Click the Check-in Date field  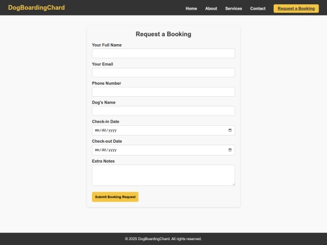click(163, 131)
